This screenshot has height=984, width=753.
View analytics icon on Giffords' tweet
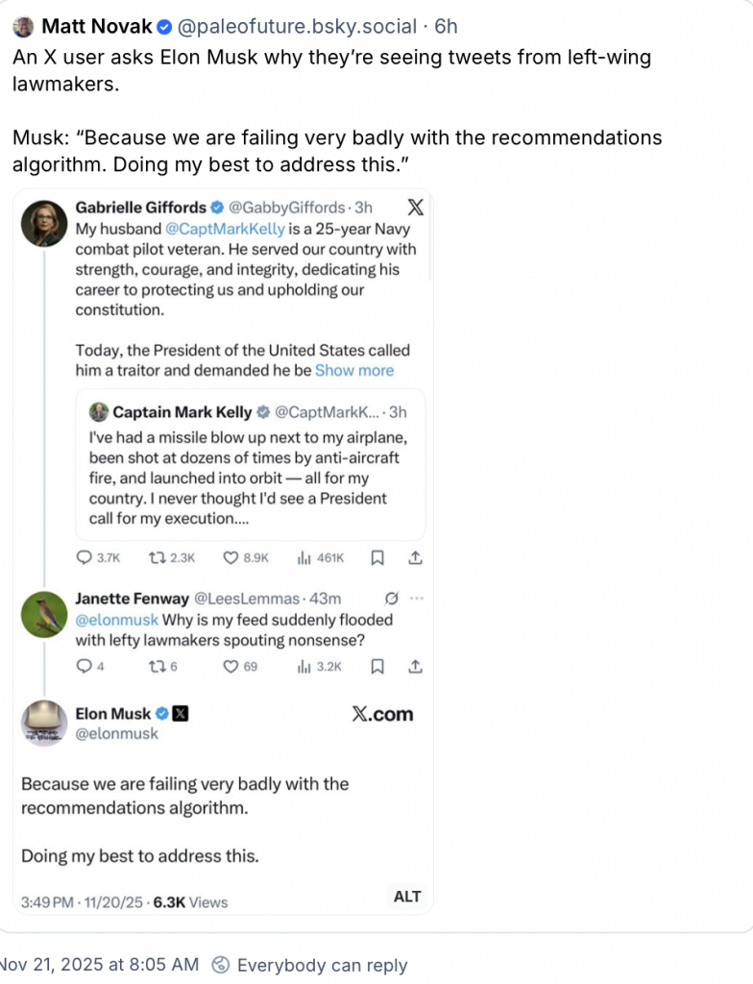pos(305,557)
